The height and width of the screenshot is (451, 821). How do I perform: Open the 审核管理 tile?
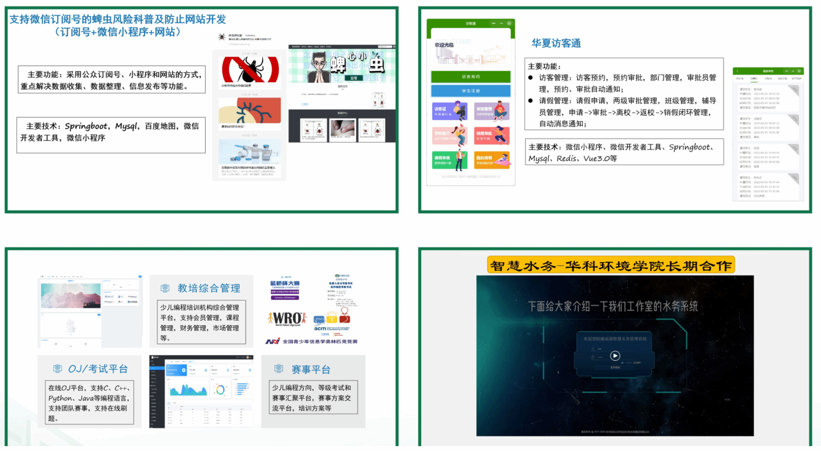(492, 111)
